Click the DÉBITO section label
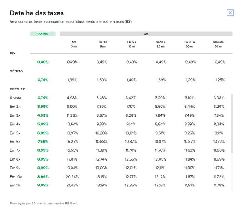 (x=16, y=71)
